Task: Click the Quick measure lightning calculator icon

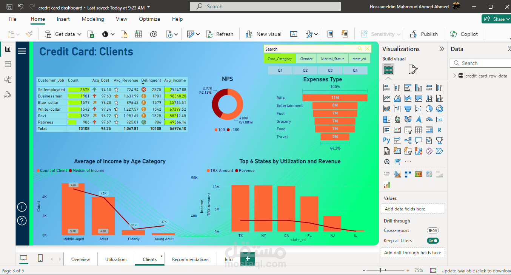Action: point(345,34)
